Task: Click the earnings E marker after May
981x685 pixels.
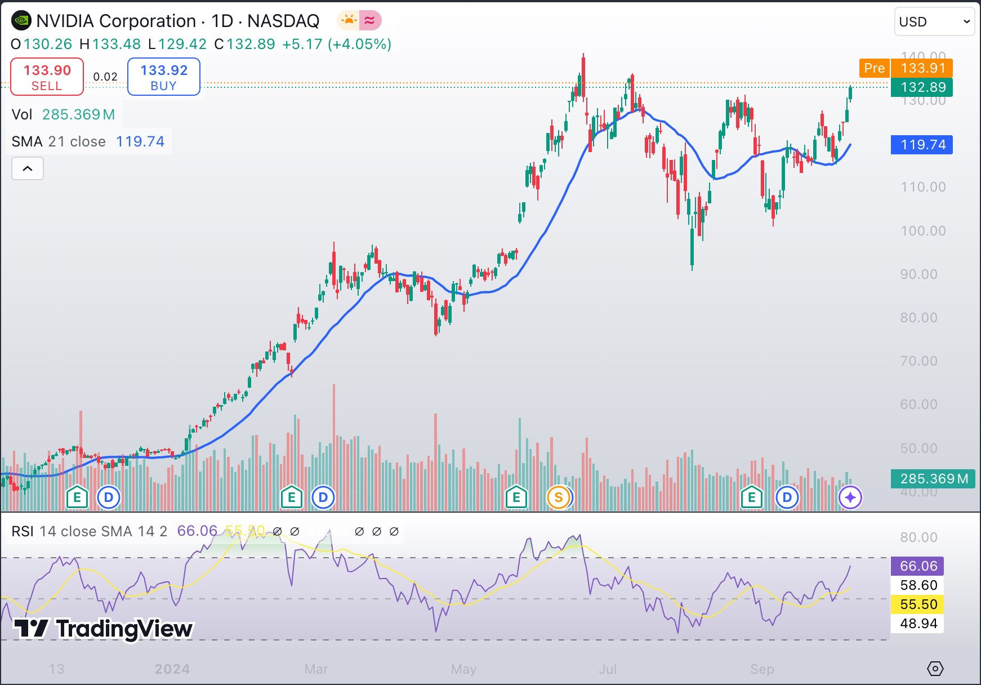Action: point(516,497)
